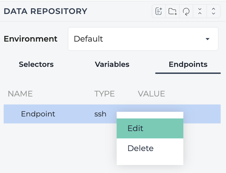Switch to the Selectors tab
The image size is (226, 173).
pos(36,64)
